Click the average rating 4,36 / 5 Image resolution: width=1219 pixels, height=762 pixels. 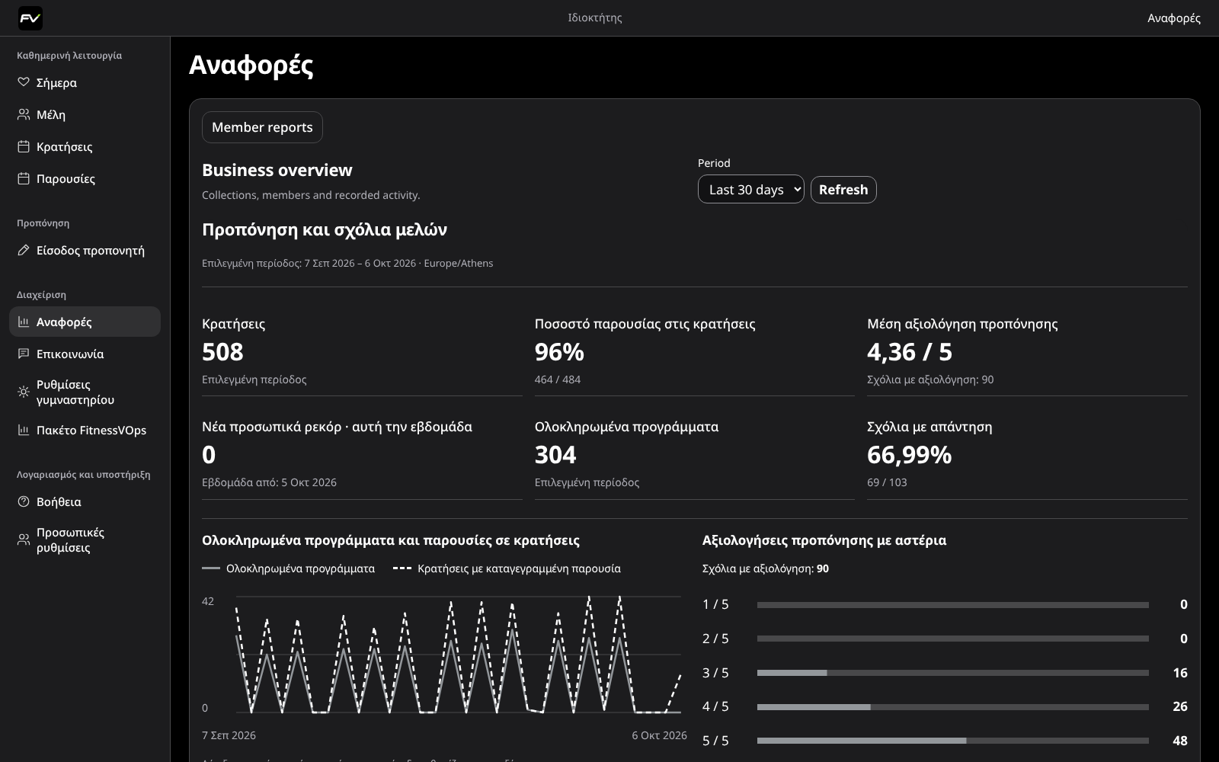[x=910, y=352]
